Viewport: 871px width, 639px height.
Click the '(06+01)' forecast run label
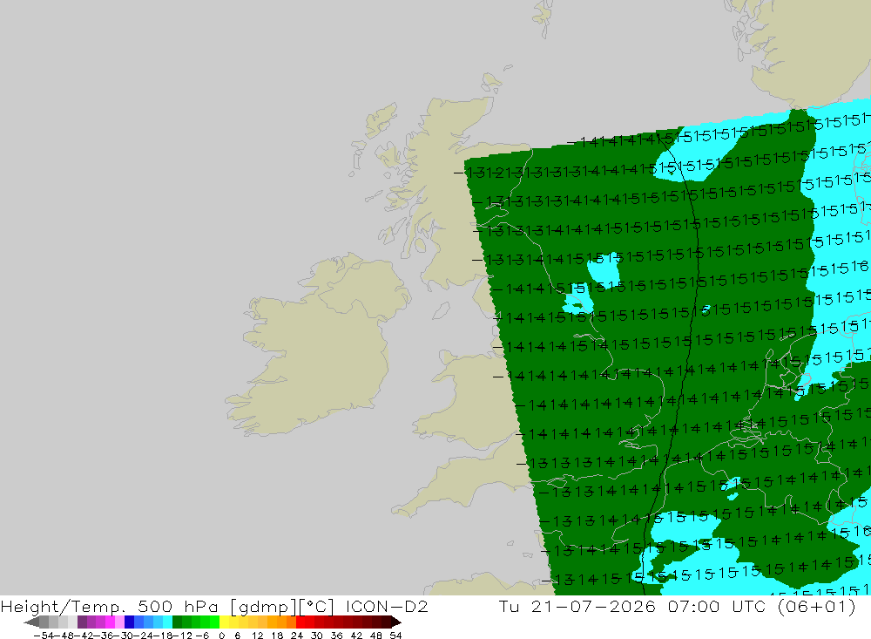(817, 606)
